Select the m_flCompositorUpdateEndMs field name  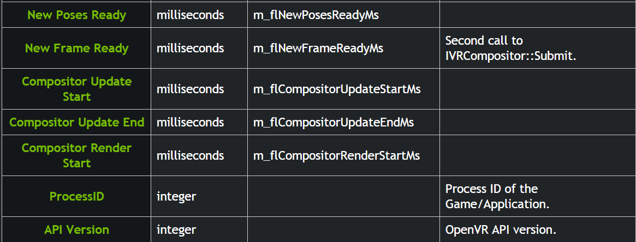tap(334, 122)
